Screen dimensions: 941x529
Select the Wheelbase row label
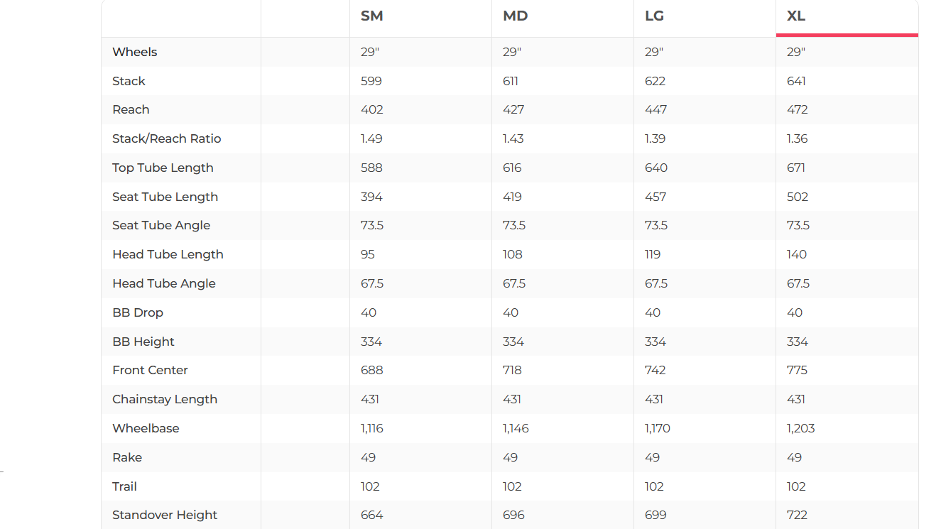click(x=146, y=429)
